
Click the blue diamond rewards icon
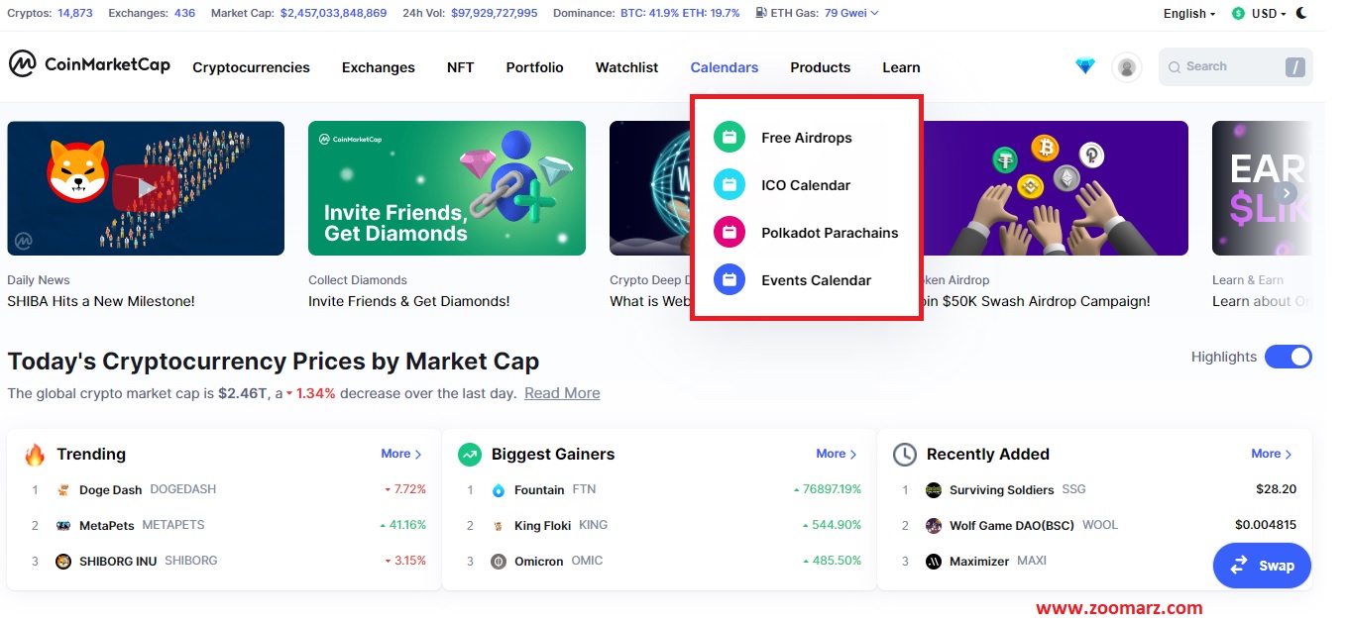point(1085,66)
